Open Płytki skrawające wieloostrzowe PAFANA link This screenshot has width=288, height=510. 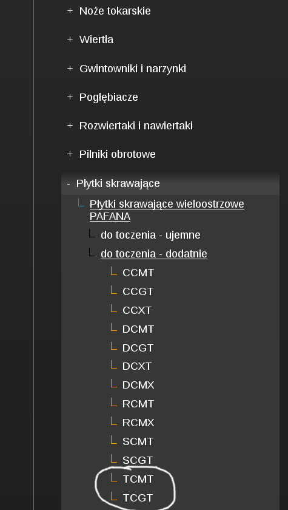point(167,210)
